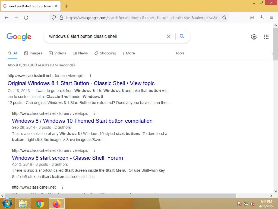This screenshot has height=209, width=278.
Task: Open the network tray icon
Action: click(x=246, y=204)
